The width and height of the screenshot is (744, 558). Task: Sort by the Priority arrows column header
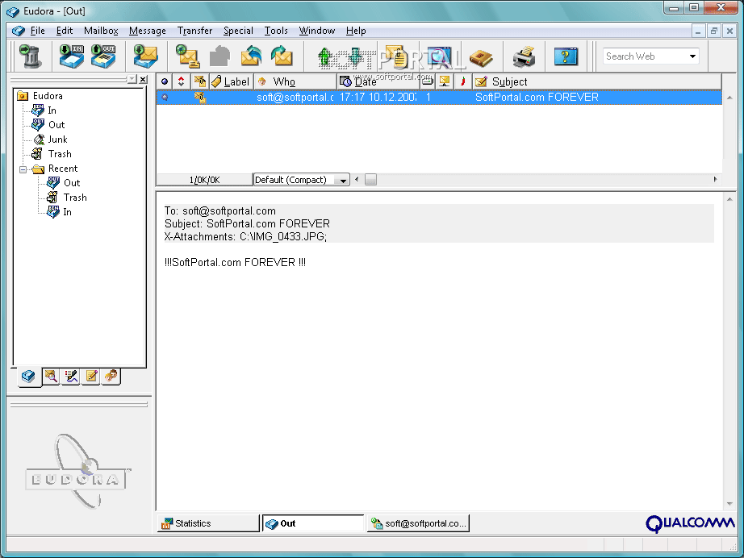181,81
